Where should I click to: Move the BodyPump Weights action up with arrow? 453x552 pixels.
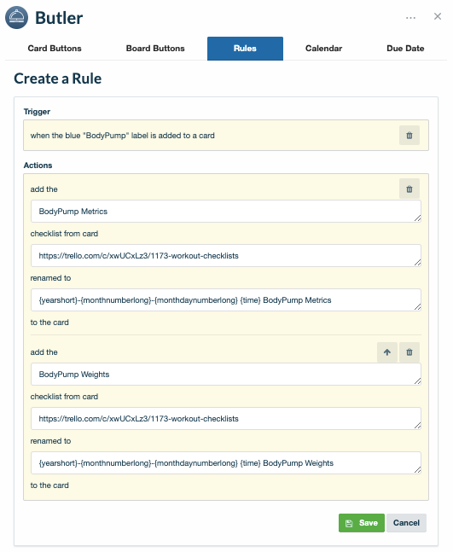tap(387, 352)
